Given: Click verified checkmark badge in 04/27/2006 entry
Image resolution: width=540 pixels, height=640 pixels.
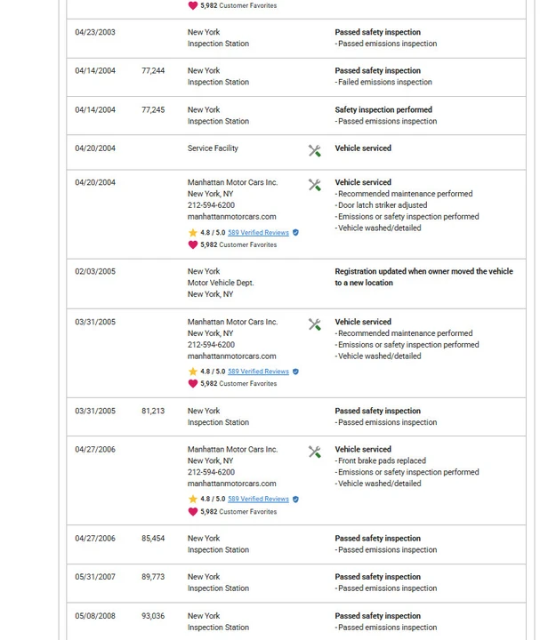Looking at the screenshot, I should click(x=295, y=499).
